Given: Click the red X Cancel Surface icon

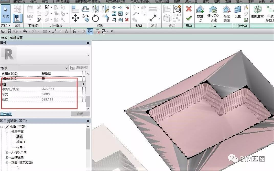Looking at the screenshot, I should (189, 9).
